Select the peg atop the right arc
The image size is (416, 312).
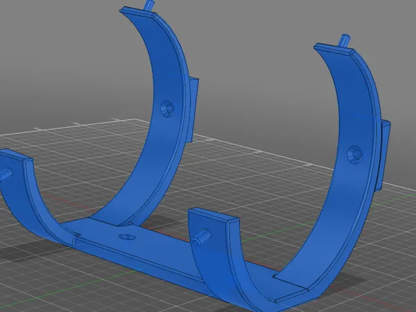click(345, 41)
